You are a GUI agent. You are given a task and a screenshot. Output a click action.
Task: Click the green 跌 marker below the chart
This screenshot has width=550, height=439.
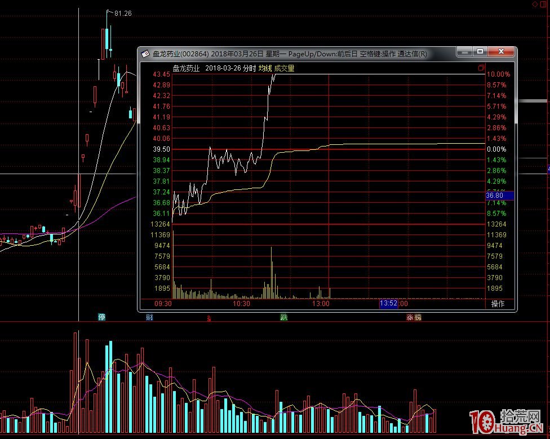(284, 317)
